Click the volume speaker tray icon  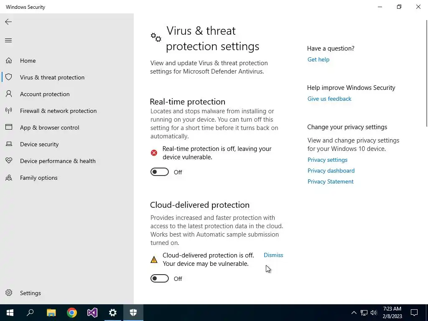click(x=374, y=313)
